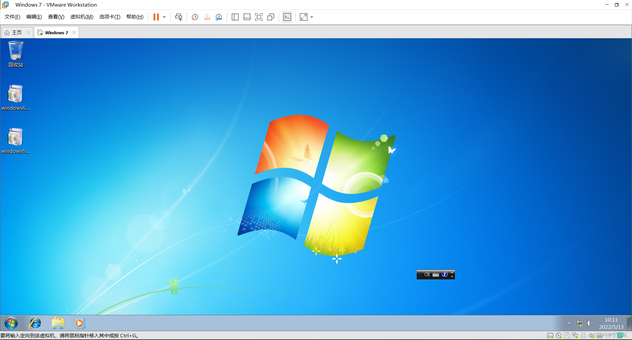
Task: Click the CD/DVD drive device status icon
Action: coord(559,336)
